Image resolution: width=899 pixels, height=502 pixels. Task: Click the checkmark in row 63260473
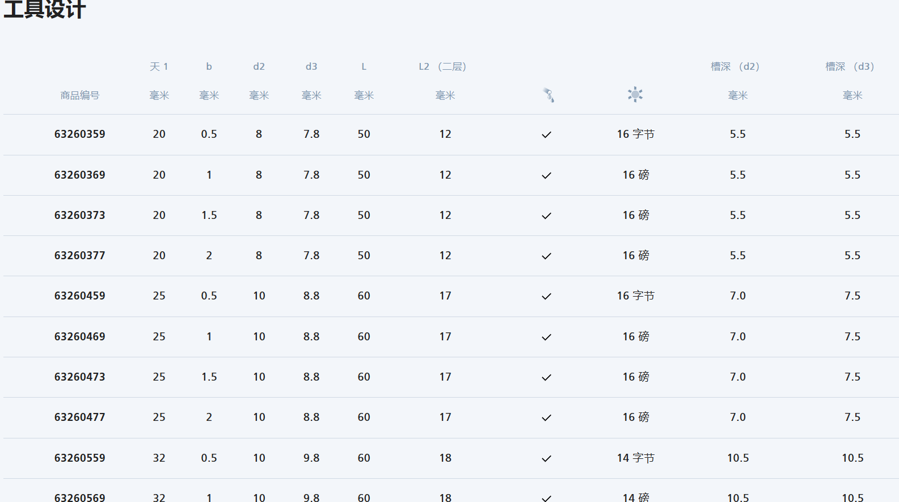[546, 378]
